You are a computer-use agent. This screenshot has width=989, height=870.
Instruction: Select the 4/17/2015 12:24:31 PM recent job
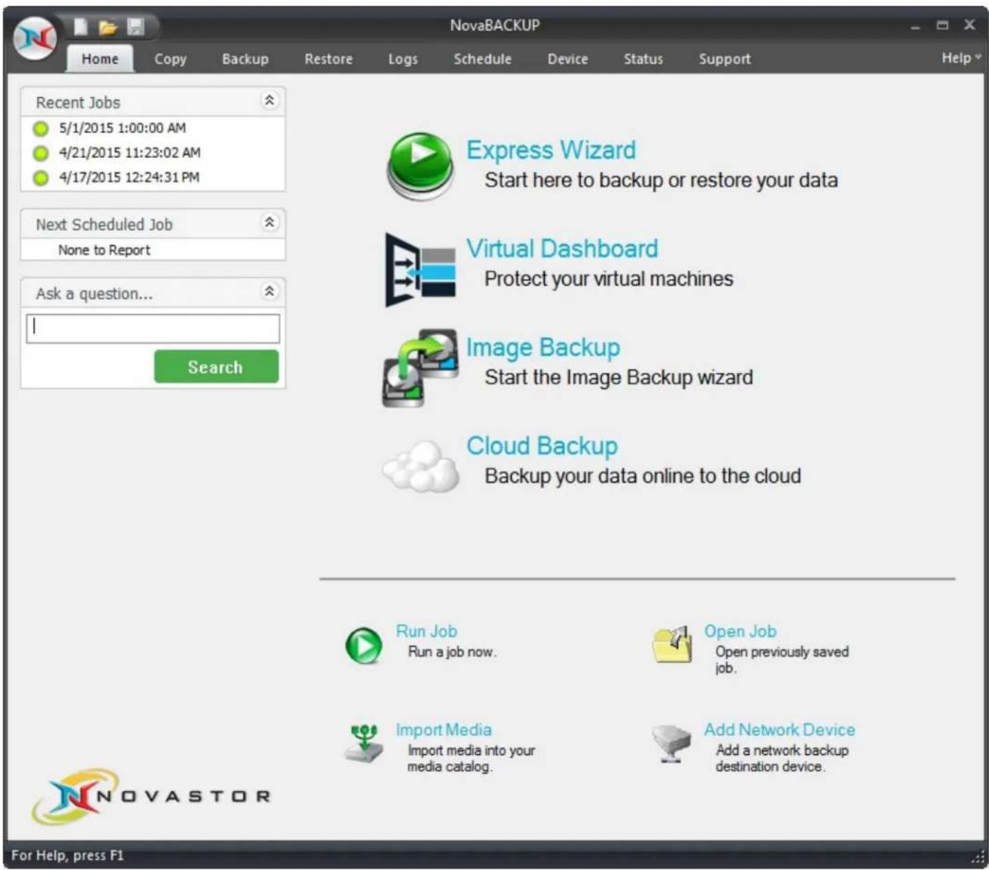pyautogui.click(x=129, y=178)
